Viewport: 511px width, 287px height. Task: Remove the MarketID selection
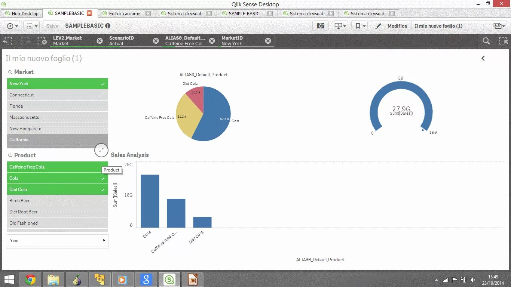[268, 41]
